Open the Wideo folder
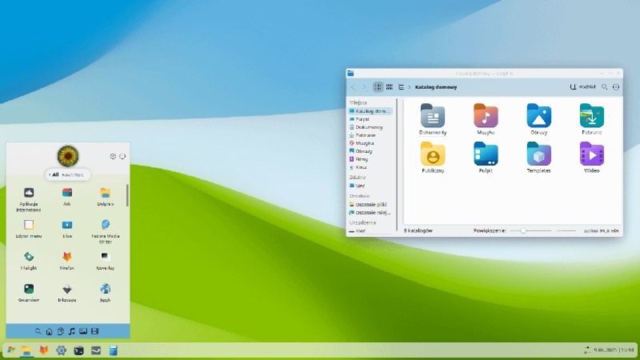This screenshot has height=360, width=640. pyautogui.click(x=591, y=157)
